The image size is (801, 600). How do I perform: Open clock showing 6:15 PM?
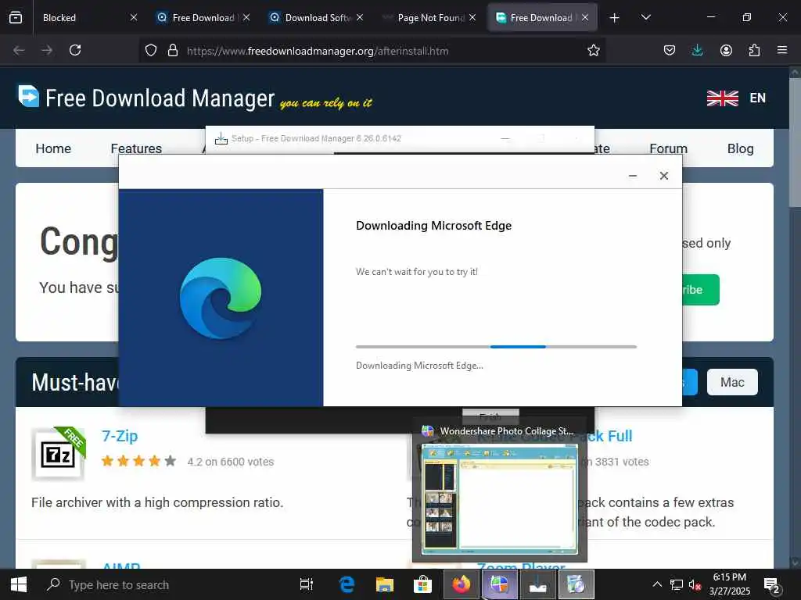pyautogui.click(x=730, y=584)
